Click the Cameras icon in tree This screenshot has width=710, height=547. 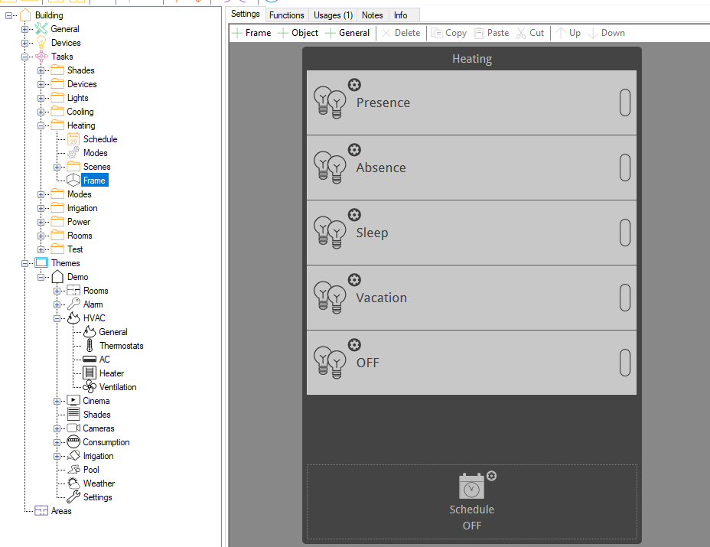pyautogui.click(x=73, y=428)
